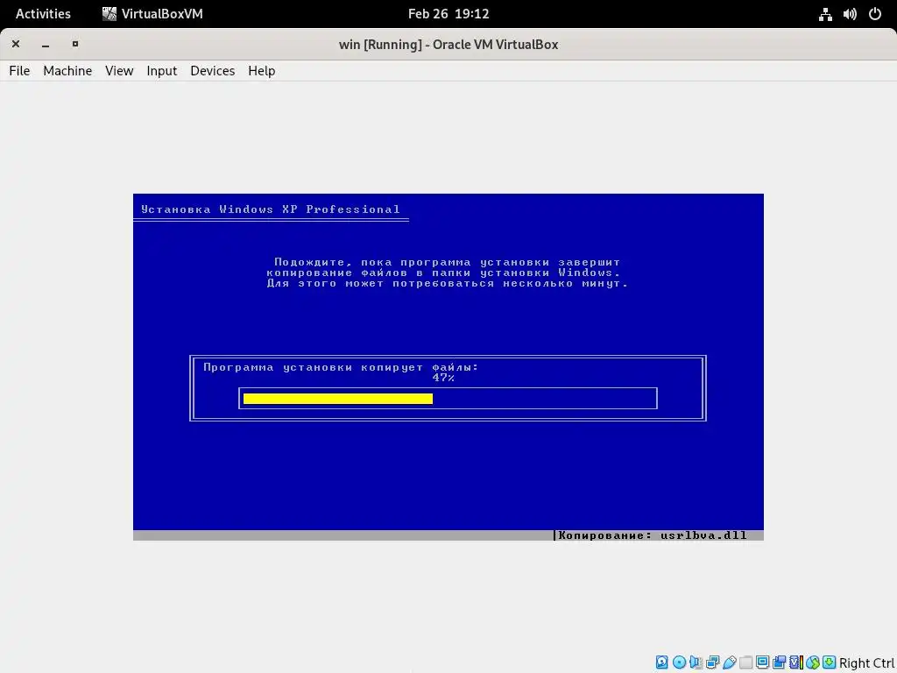Open the clock showing Feb 26 19:12

[448, 14]
